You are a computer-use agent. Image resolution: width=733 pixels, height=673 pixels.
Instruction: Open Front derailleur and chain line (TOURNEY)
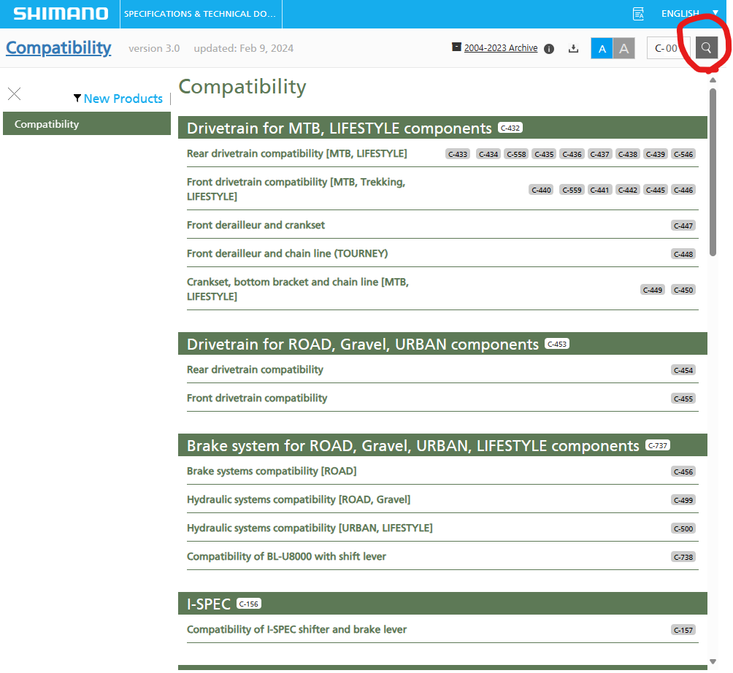[x=287, y=253]
